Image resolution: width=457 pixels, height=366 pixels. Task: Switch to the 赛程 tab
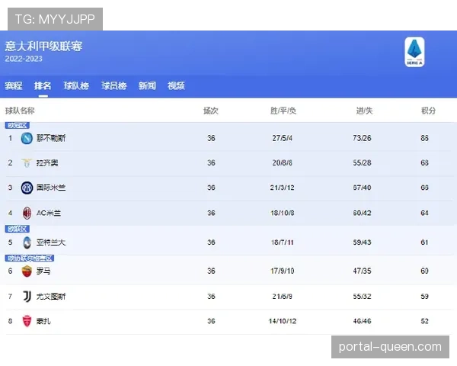pos(14,86)
